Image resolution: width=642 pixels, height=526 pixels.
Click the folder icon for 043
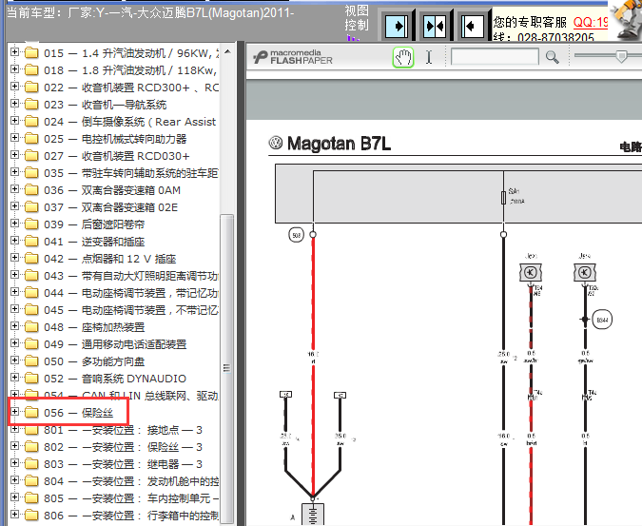click(31, 276)
